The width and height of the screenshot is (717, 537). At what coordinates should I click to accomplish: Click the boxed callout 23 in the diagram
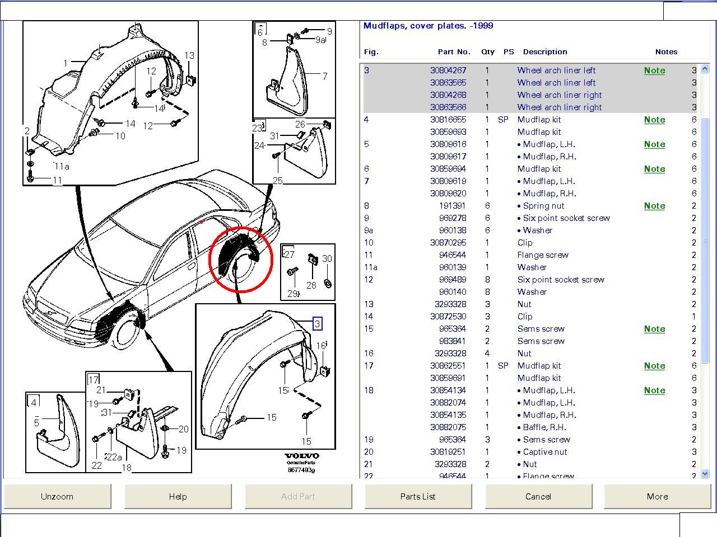coord(258,128)
